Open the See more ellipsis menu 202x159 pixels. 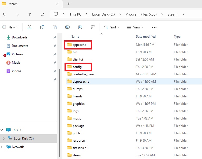click(154, 27)
